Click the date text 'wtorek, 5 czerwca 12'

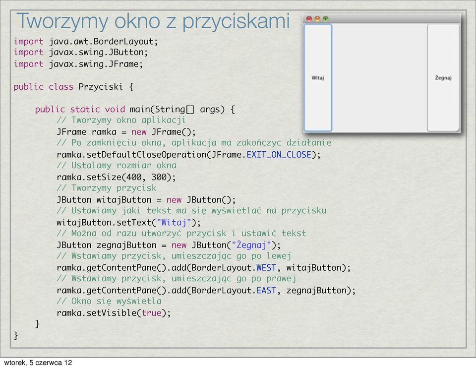coord(38,363)
